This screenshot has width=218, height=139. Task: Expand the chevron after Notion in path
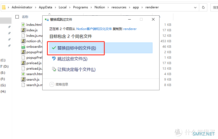[108, 7]
